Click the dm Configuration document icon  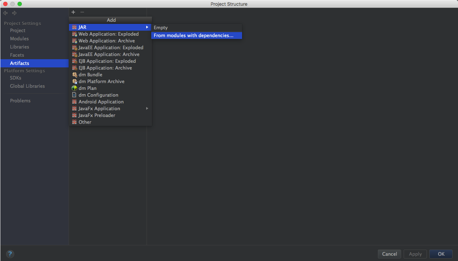click(74, 95)
